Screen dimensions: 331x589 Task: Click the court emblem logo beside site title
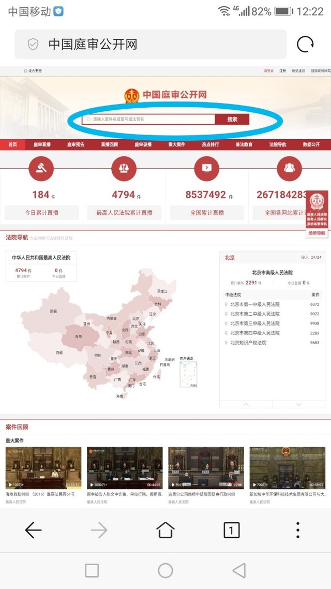tap(132, 95)
